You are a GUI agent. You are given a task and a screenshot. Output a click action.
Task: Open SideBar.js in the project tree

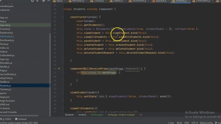pos(5,82)
